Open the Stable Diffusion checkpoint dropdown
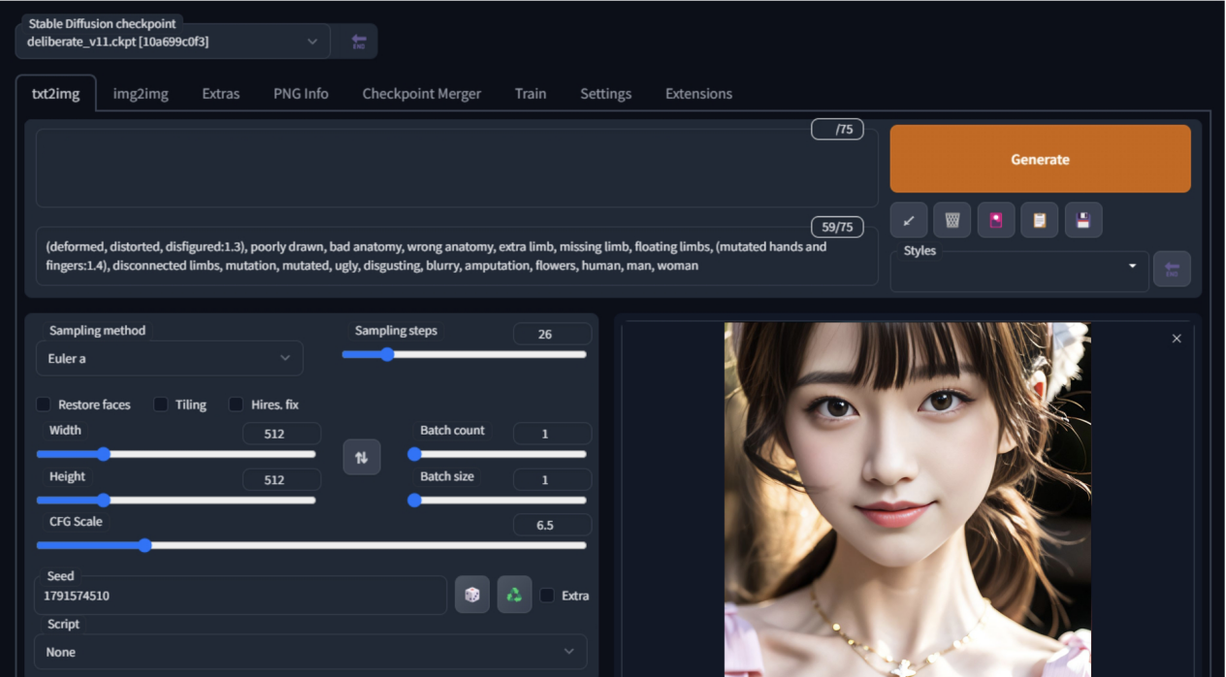1226x677 pixels. coord(173,42)
